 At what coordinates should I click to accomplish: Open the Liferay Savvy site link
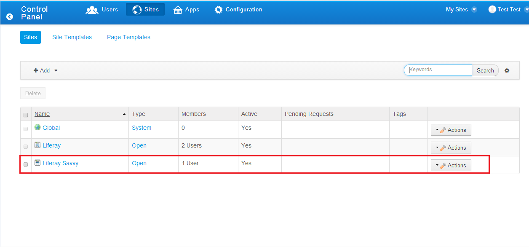[x=60, y=163]
